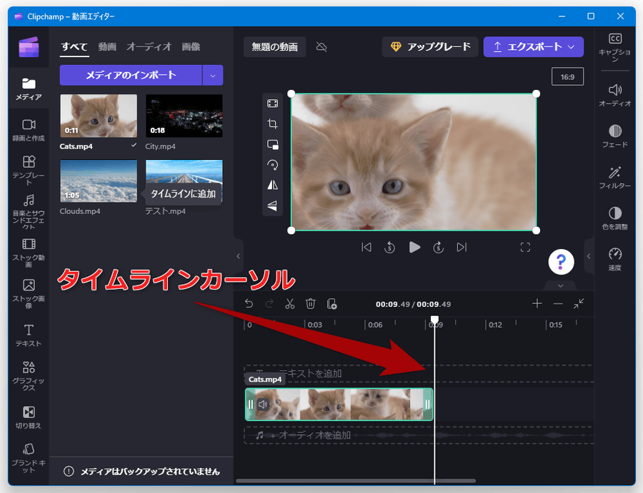Mute the Cats.mp4 clip audio on the timeline
Screen dimensions: 643x493
(x=263, y=405)
